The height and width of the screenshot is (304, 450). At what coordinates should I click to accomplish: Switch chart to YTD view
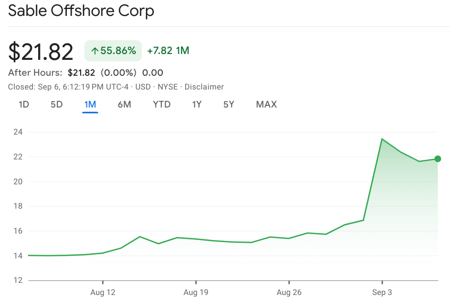(162, 104)
